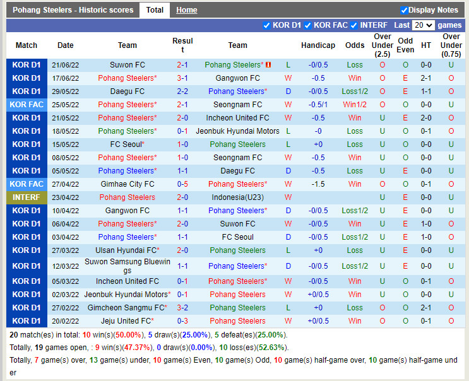Click the 3-1 score versus Gangwon FC

pyautogui.click(x=182, y=78)
